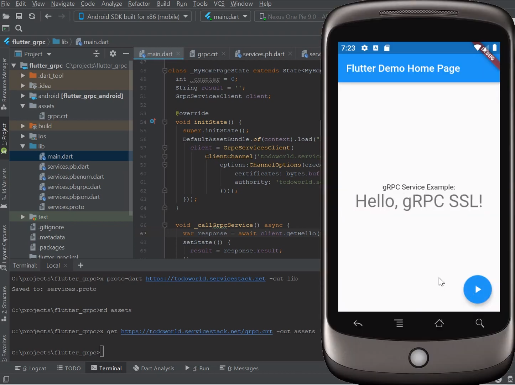Image resolution: width=515 pixels, height=385 pixels.
Task: Add a new terminal session with plus
Action: point(80,265)
